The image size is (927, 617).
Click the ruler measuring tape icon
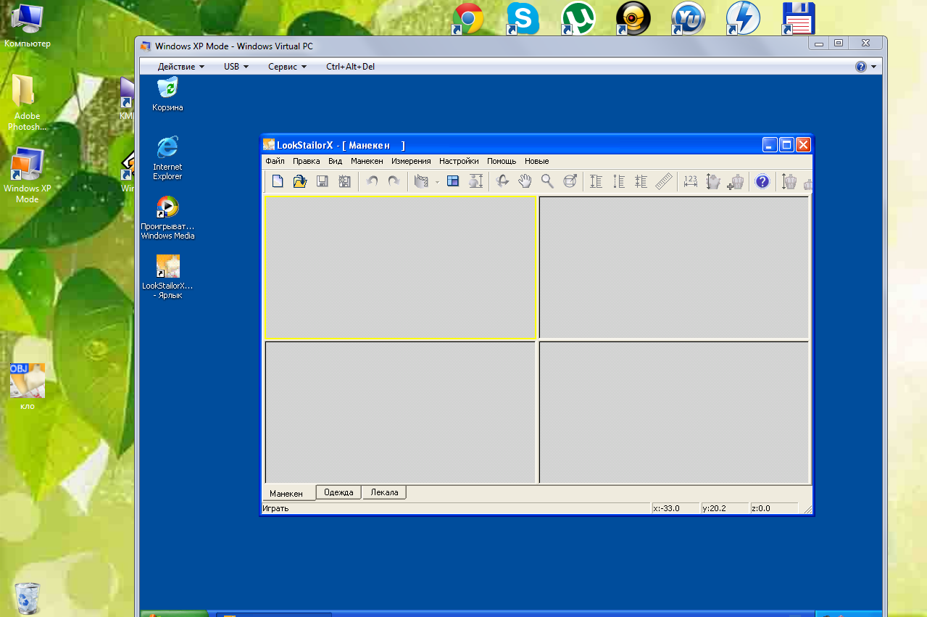tap(664, 181)
